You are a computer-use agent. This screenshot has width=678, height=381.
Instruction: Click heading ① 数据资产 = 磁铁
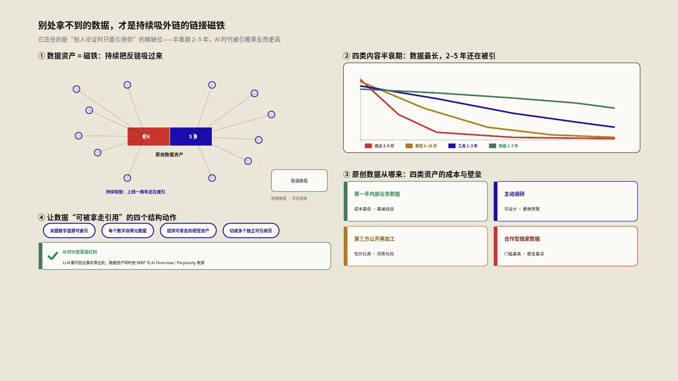(100, 56)
